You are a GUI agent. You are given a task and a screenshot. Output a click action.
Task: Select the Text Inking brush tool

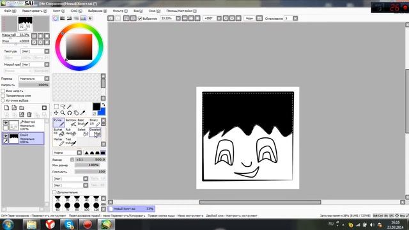(70, 142)
